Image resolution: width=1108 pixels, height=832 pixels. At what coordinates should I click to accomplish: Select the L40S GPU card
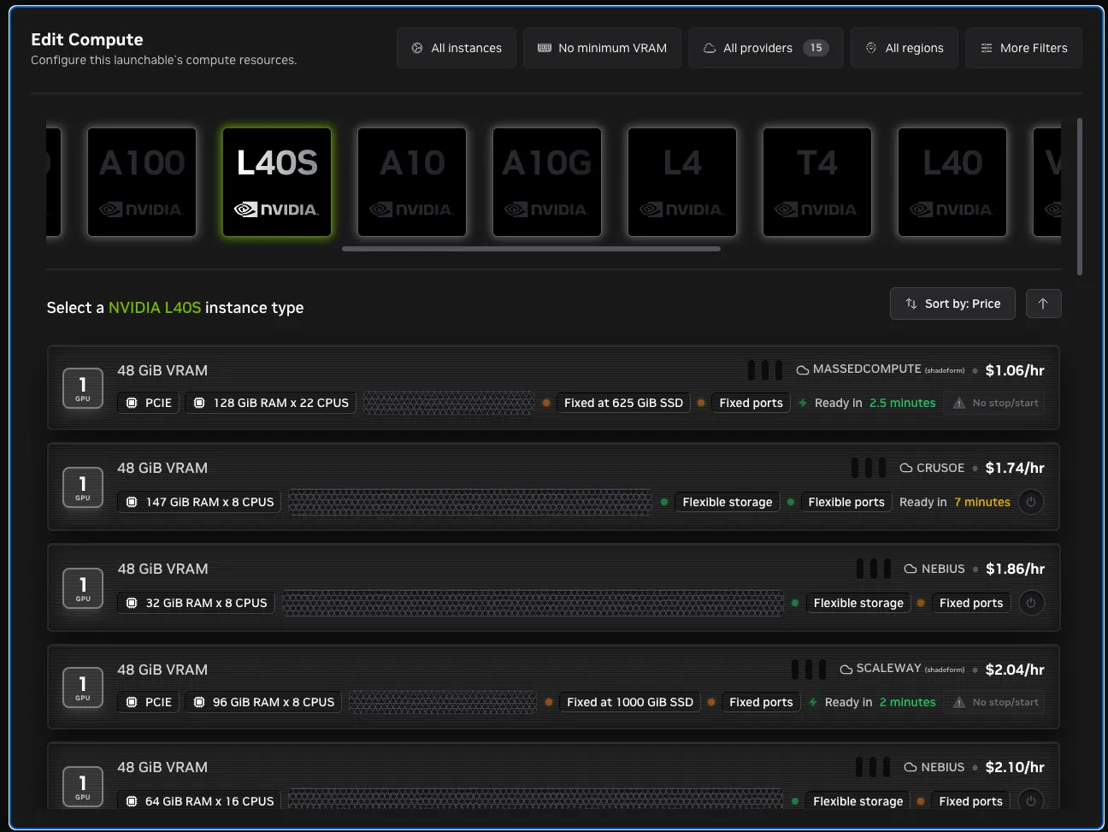pyautogui.click(x=277, y=182)
